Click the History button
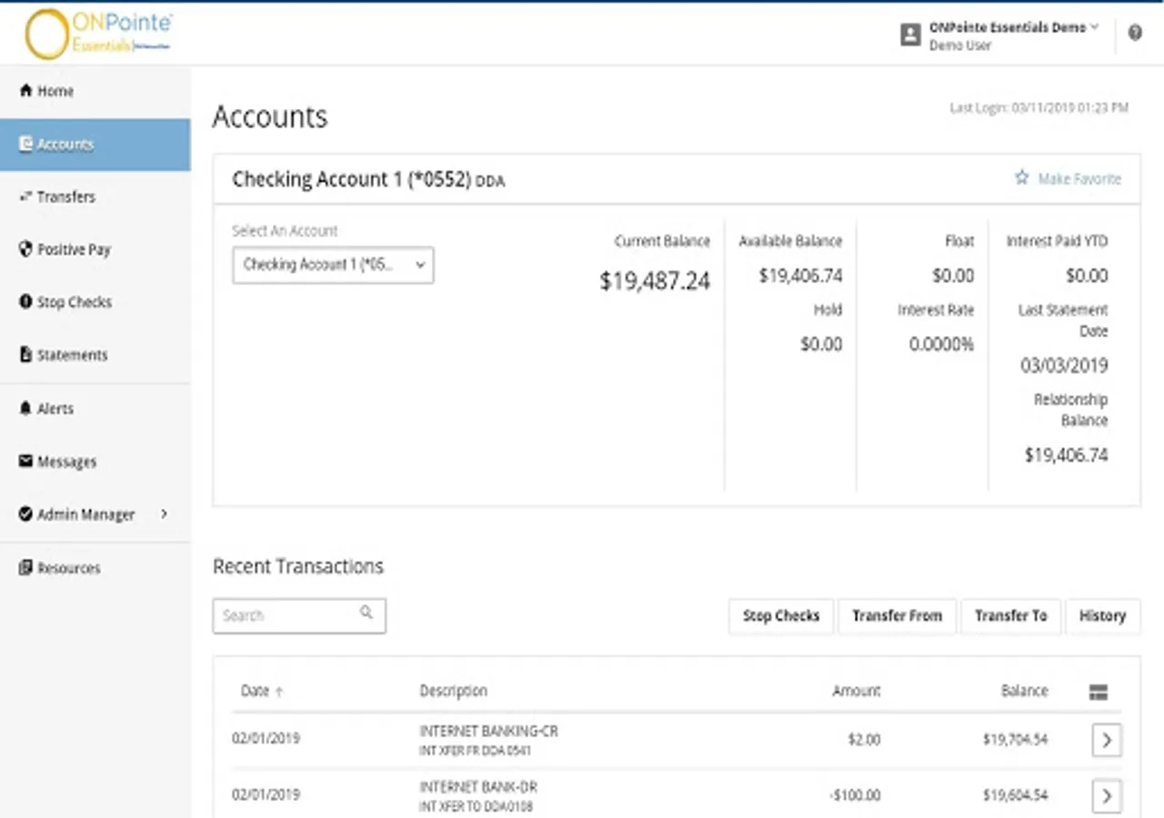Viewport: 1164px width, 818px height. [1102, 615]
